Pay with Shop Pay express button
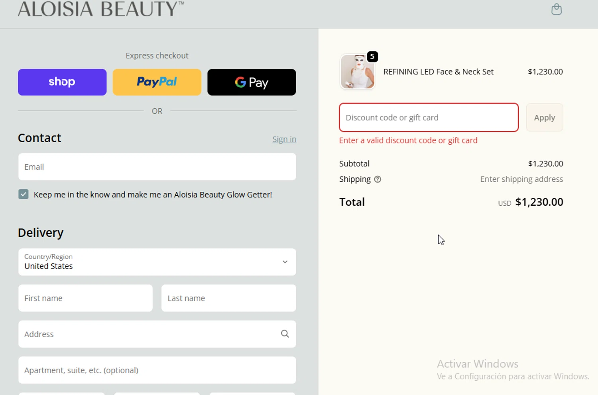 tap(62, 82)
